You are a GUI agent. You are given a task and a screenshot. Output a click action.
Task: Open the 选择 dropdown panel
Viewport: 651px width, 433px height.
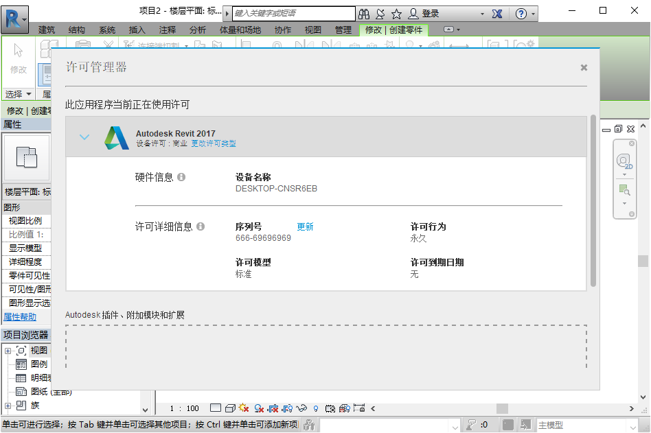point(17,94)
